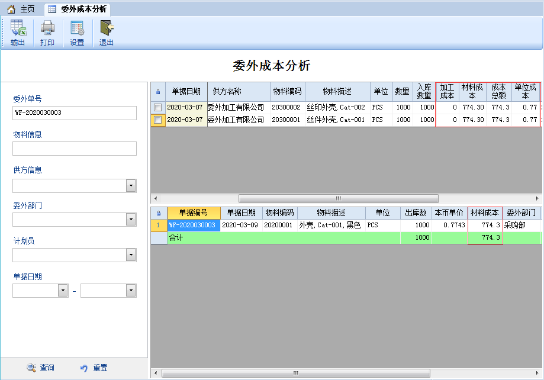Click lower grid scroll right arrow
This screenshot has height=380, width=544.
(x=537, y=373)
